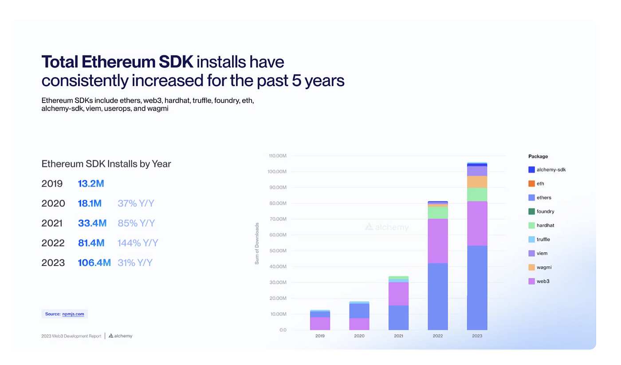Click the hardhat legend label text

pos(546,225)
